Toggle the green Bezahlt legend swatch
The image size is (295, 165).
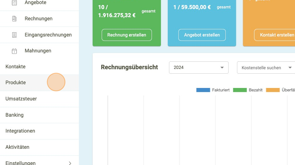240,90
